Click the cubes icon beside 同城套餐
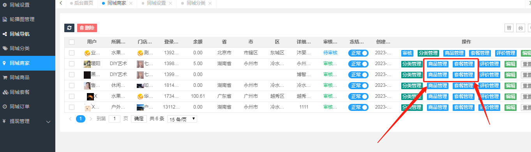 pos(5,92)
